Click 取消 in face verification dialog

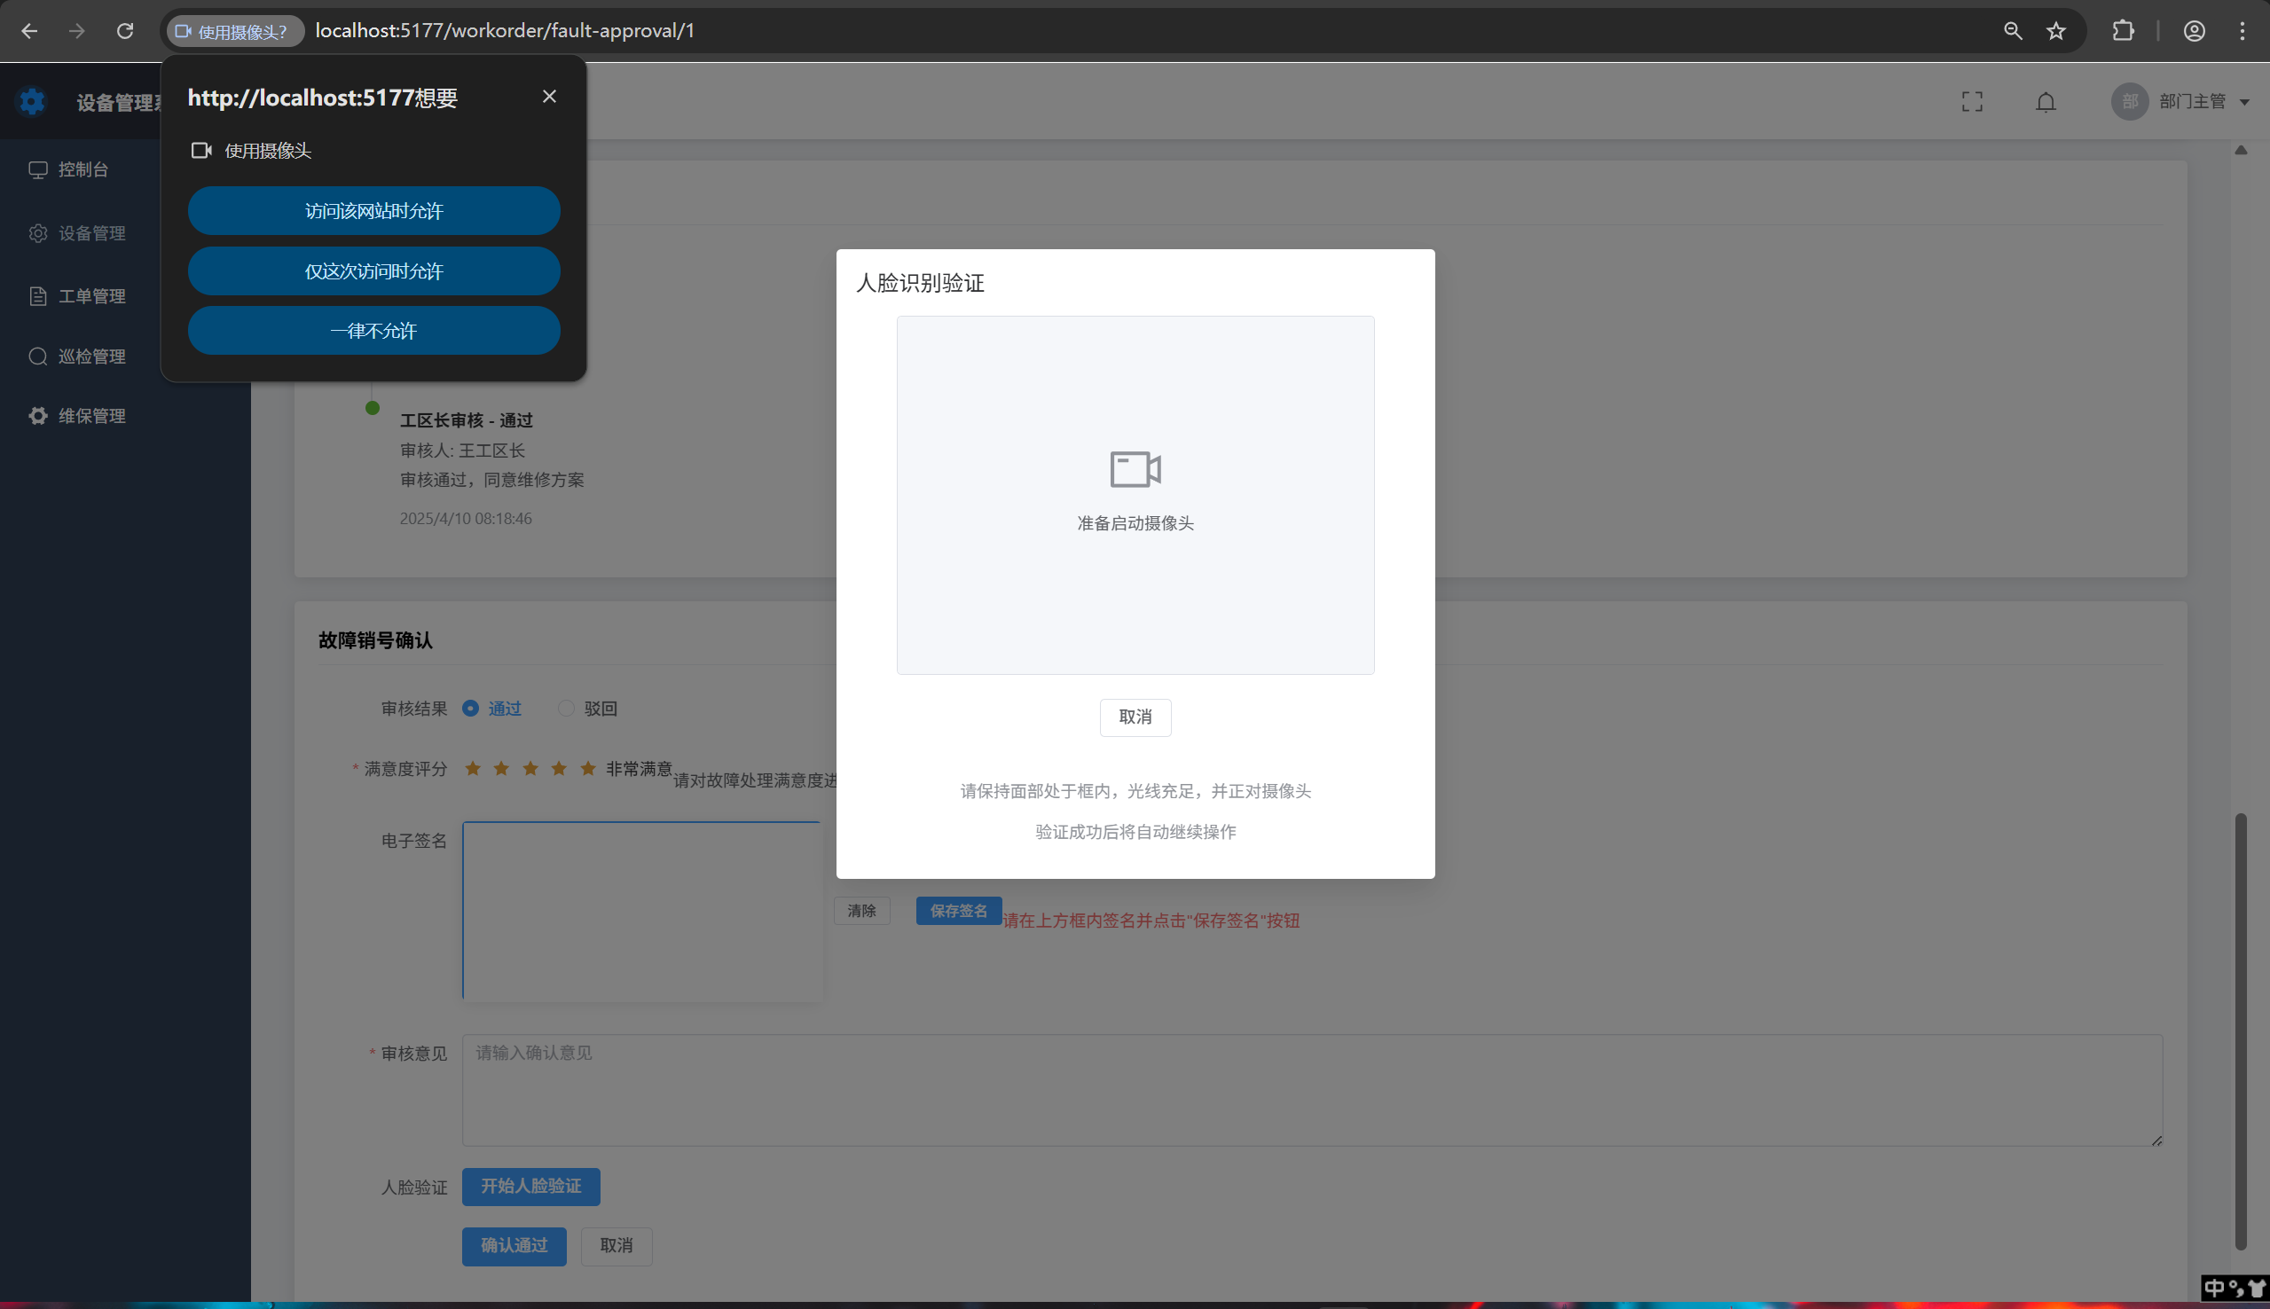click(1135, 717)
